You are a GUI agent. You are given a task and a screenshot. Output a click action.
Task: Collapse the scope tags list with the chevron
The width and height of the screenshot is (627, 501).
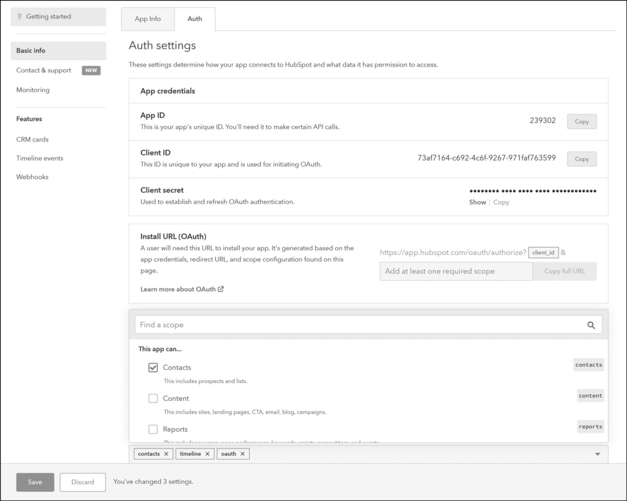[596, 453]
